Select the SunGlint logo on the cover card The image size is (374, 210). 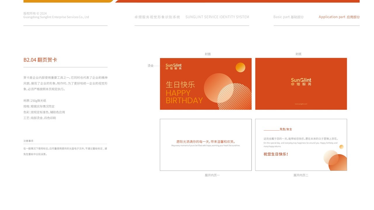173,66
